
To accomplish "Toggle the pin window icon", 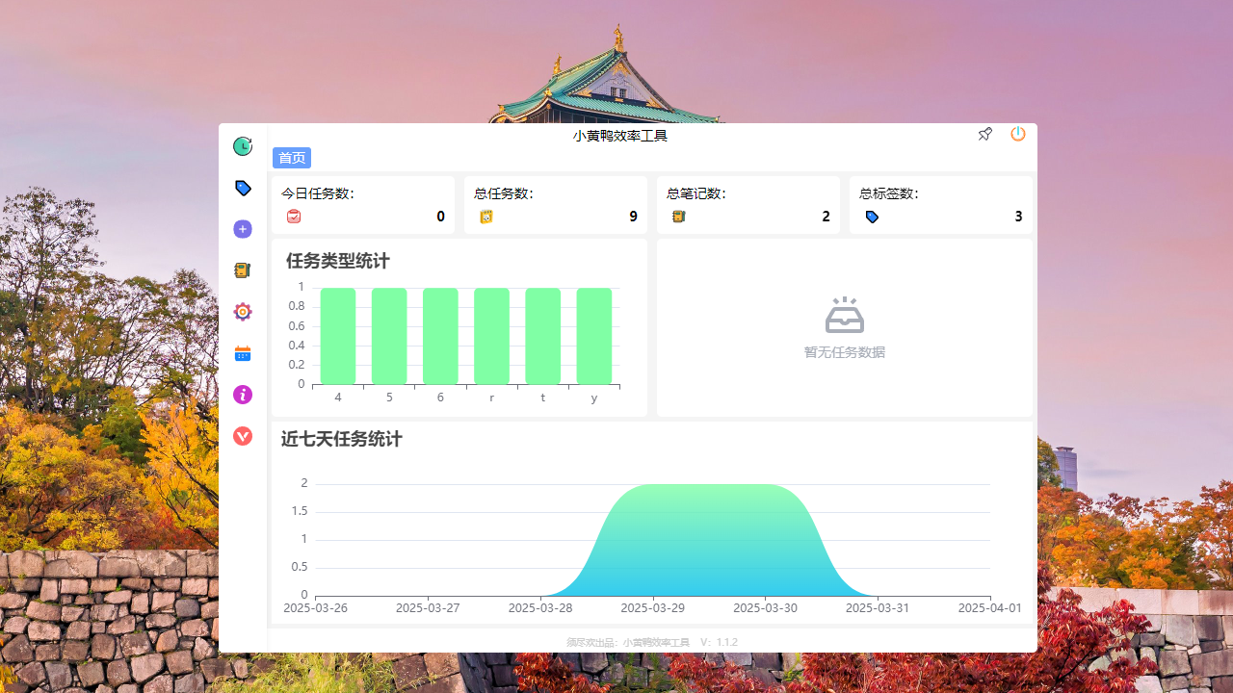I will click(984, 134).
